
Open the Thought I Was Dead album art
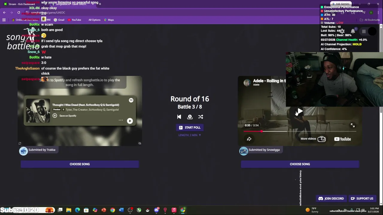(38, 111)
